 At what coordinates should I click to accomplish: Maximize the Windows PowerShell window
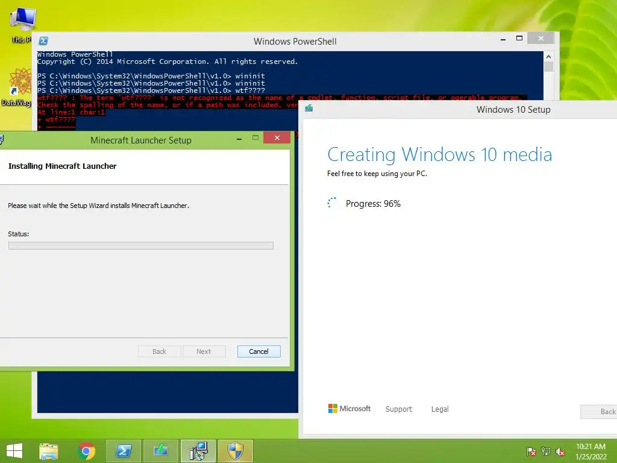click(x=519, y=38)
